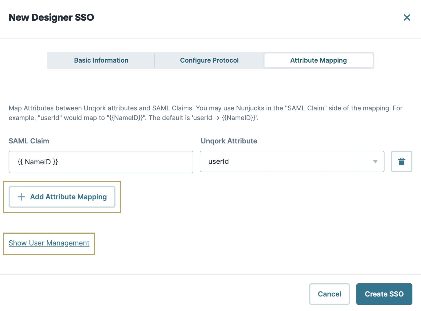Expand the Unqork Attribute dropdown arrow
This screenshot has width=421, height=311.
[375, 161]
